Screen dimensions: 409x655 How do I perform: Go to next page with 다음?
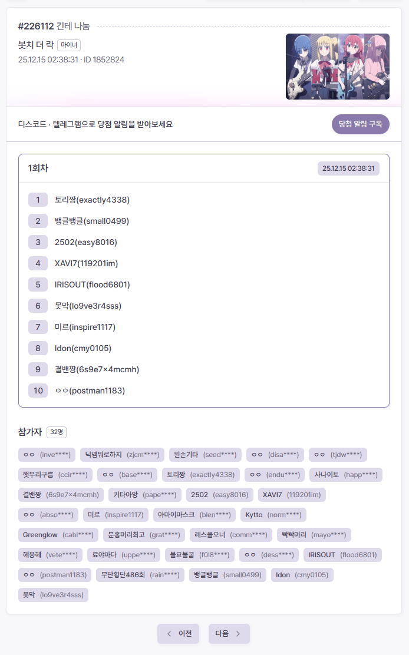click(x=229, y=634)
